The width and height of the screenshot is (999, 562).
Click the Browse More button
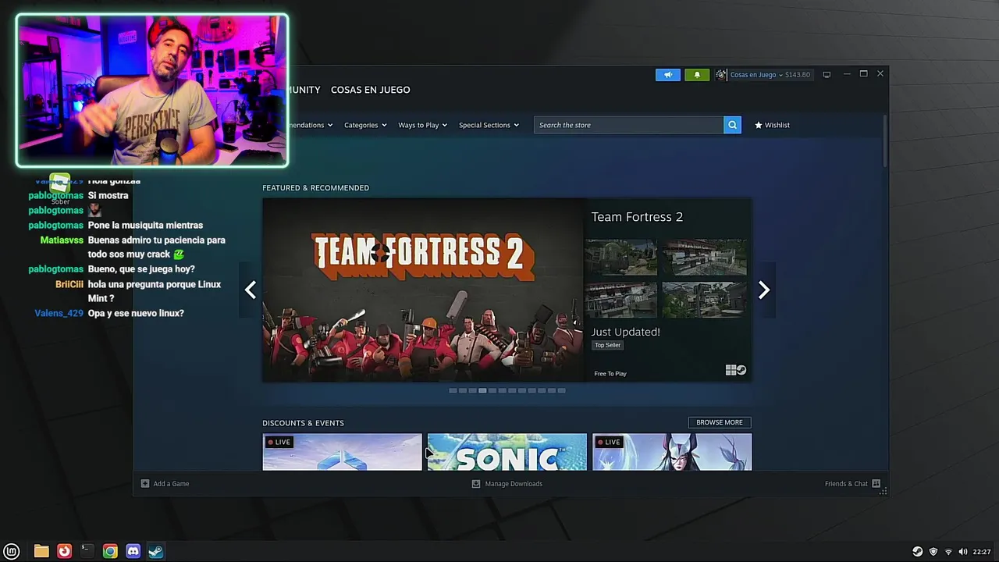(x=720, y=422)
